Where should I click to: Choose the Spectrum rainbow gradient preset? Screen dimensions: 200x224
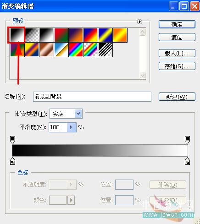tap(76, 50)
